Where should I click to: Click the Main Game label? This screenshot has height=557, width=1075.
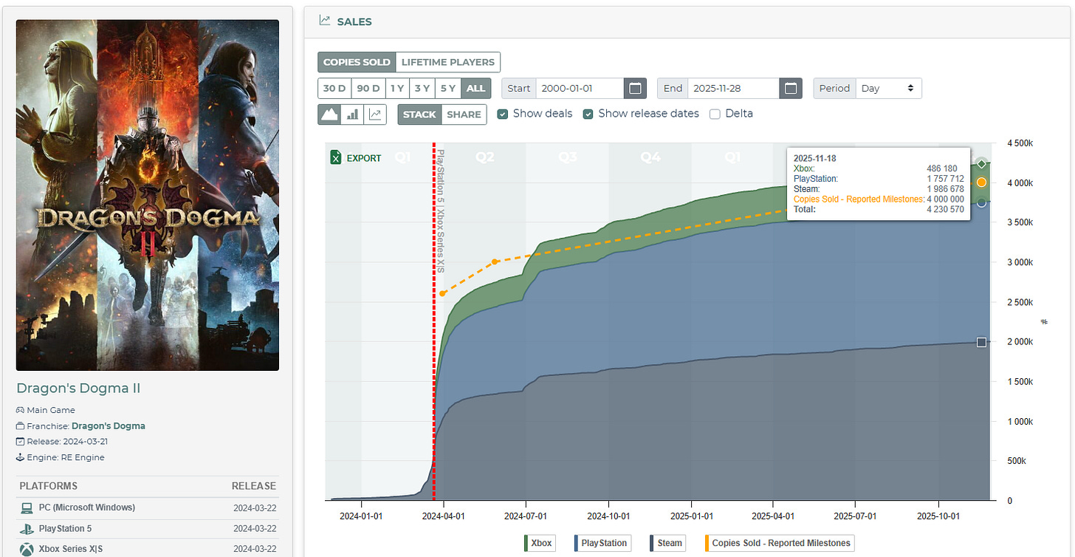tap(51, 410)
